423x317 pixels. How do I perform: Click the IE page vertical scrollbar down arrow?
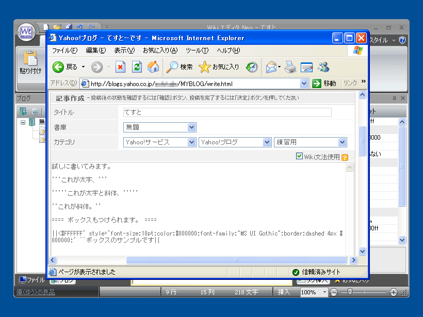point(362,251)
